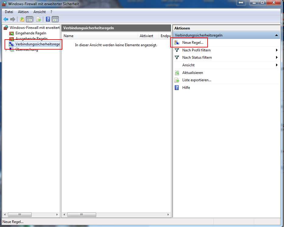284x227 pixels.
Task: Click Nach Profil filtern action
Action: (196, 50)
